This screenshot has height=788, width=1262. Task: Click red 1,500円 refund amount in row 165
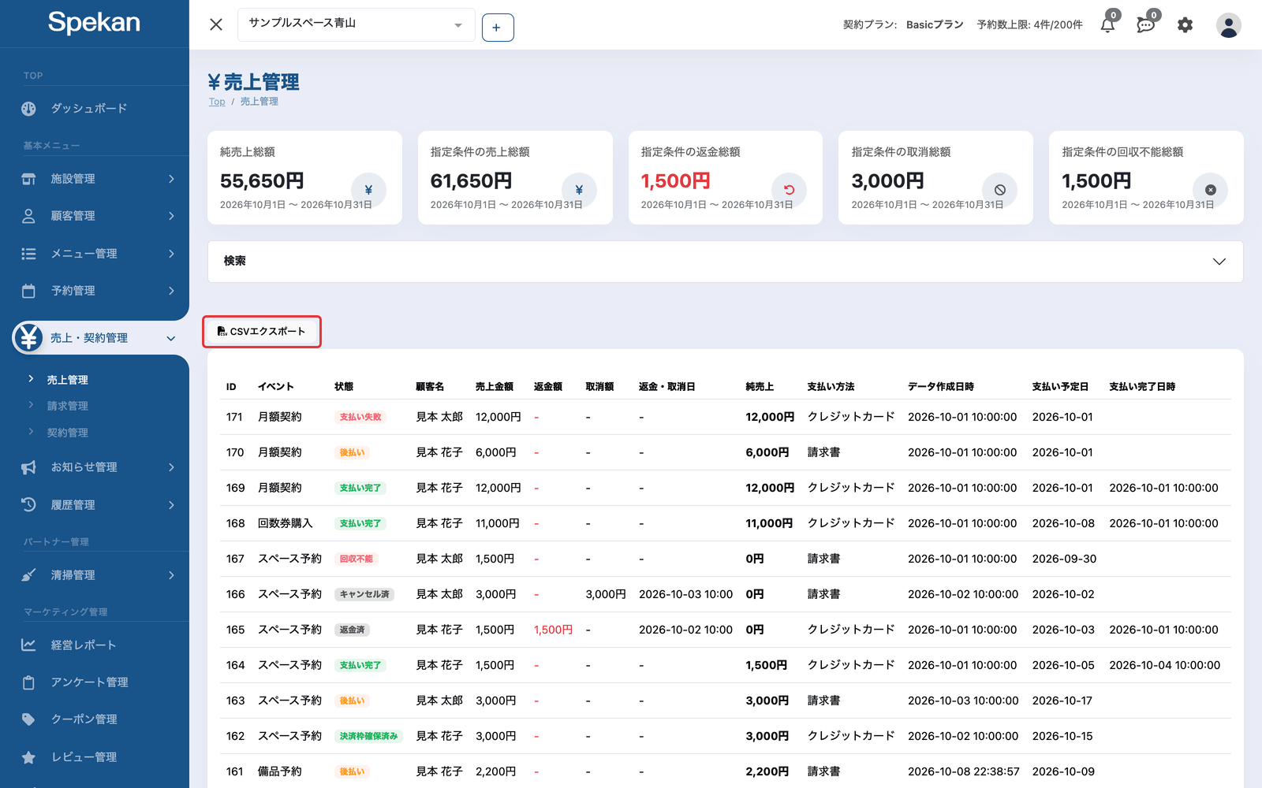pyautogui.click(x=553, y=630)
